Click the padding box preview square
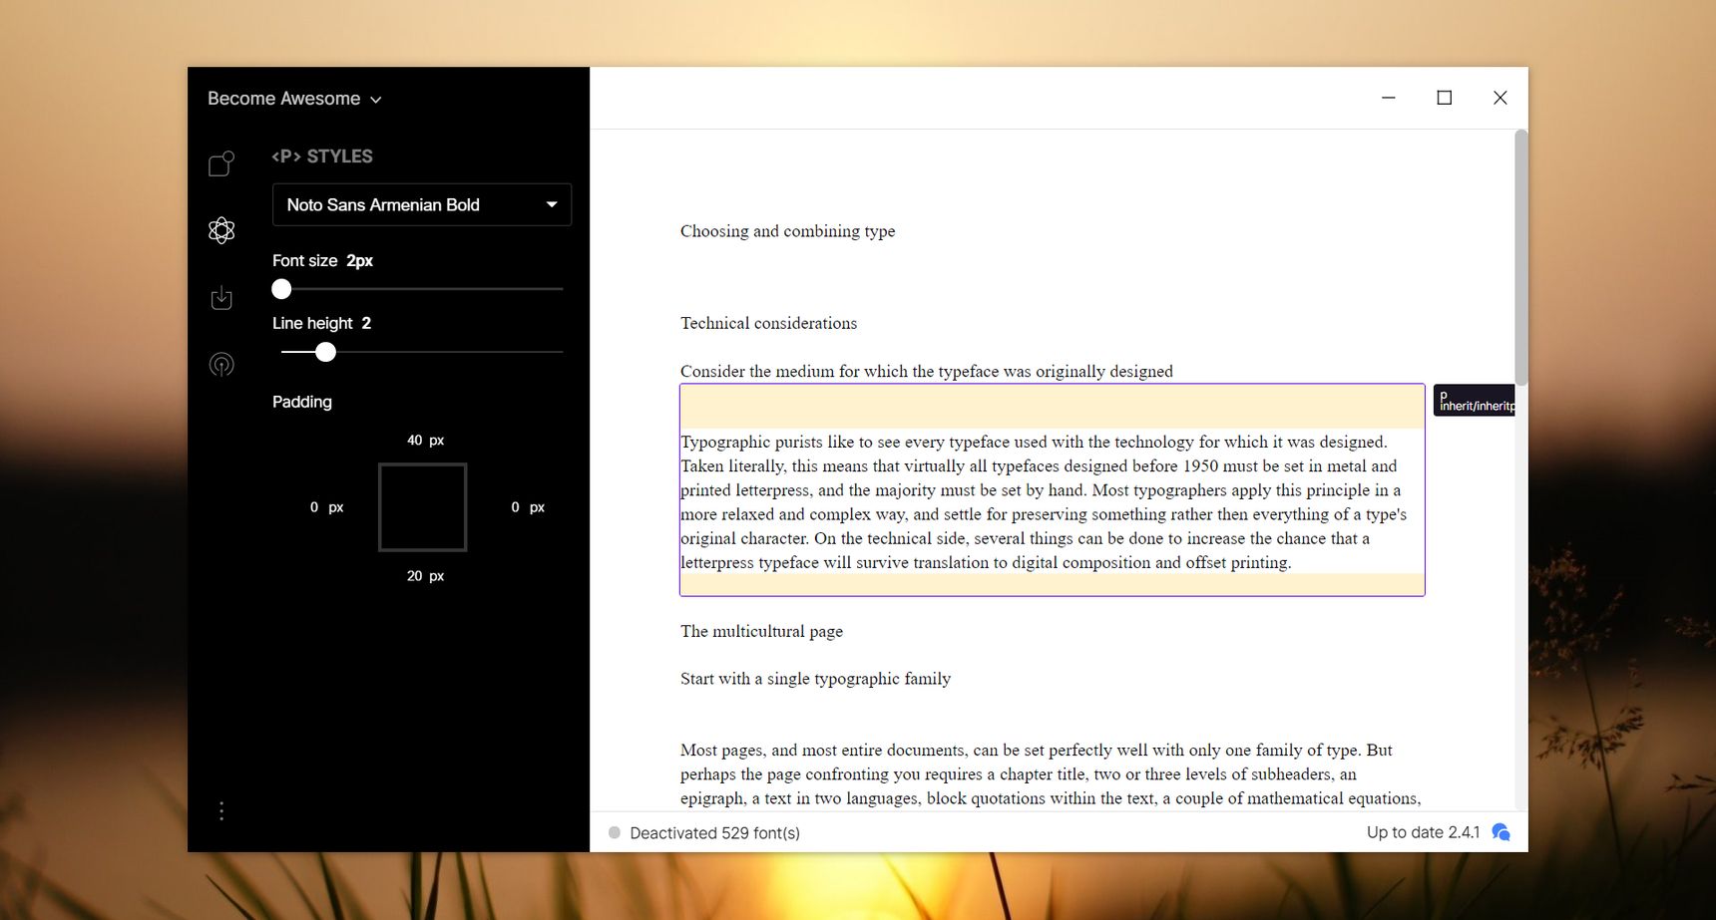1716x920 pixels. pos(423,507)
